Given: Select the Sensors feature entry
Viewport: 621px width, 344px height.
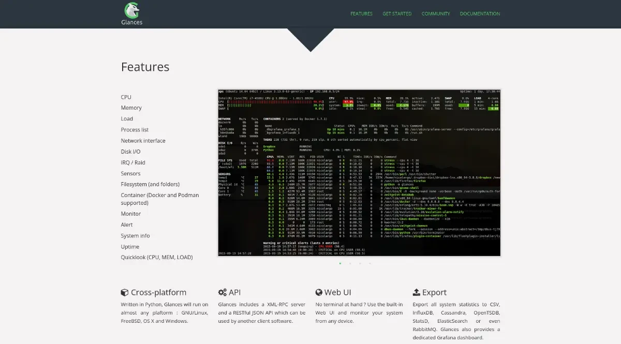Looking at the screenshot, I should [x=130, y=174].
